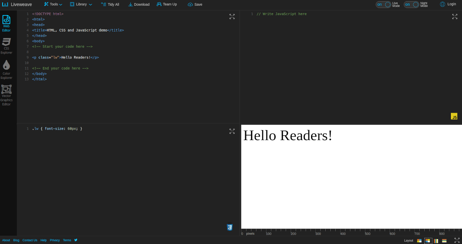Select the horizontal rows layout icon

[x=444, y=241]
